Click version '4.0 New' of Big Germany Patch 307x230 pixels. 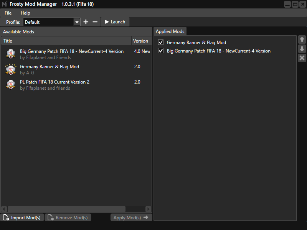pos(142,51)
